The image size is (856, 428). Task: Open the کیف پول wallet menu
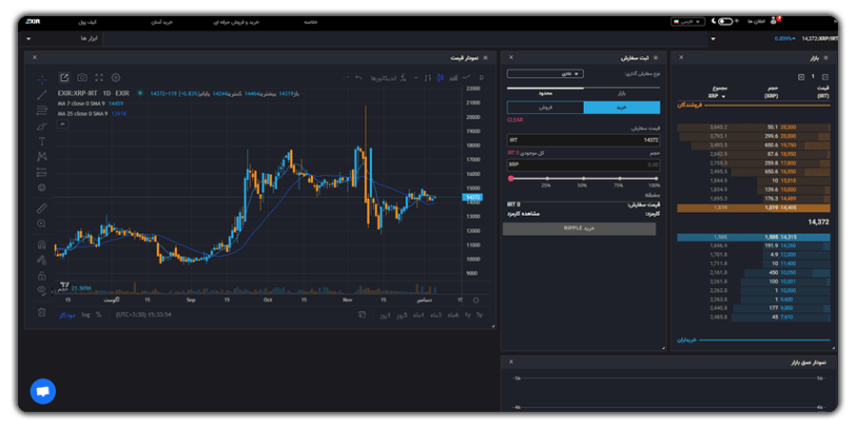[88, 22]
